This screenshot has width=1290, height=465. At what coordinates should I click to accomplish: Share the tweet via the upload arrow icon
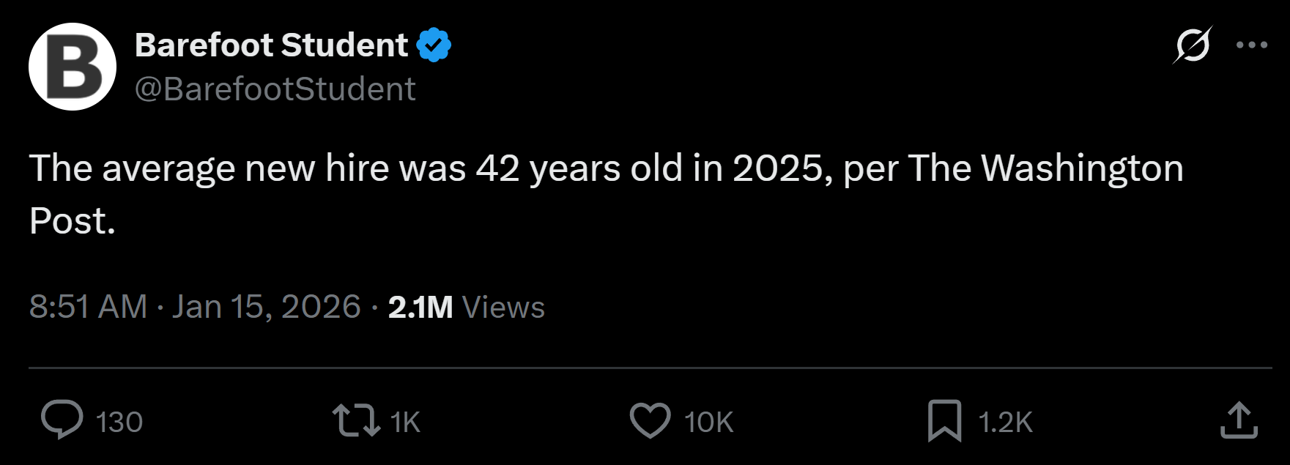coord(1239,420)
